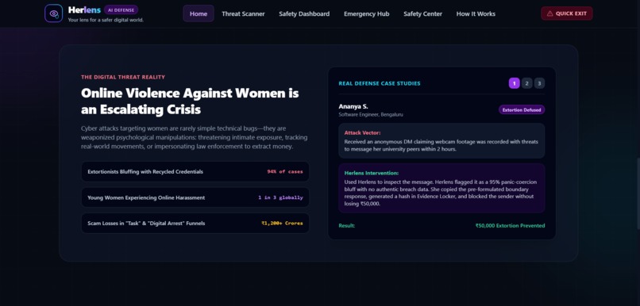Click the warning triangle icon in Quick Exit
This screenshot has height=306, width=640.
(549, 13)
